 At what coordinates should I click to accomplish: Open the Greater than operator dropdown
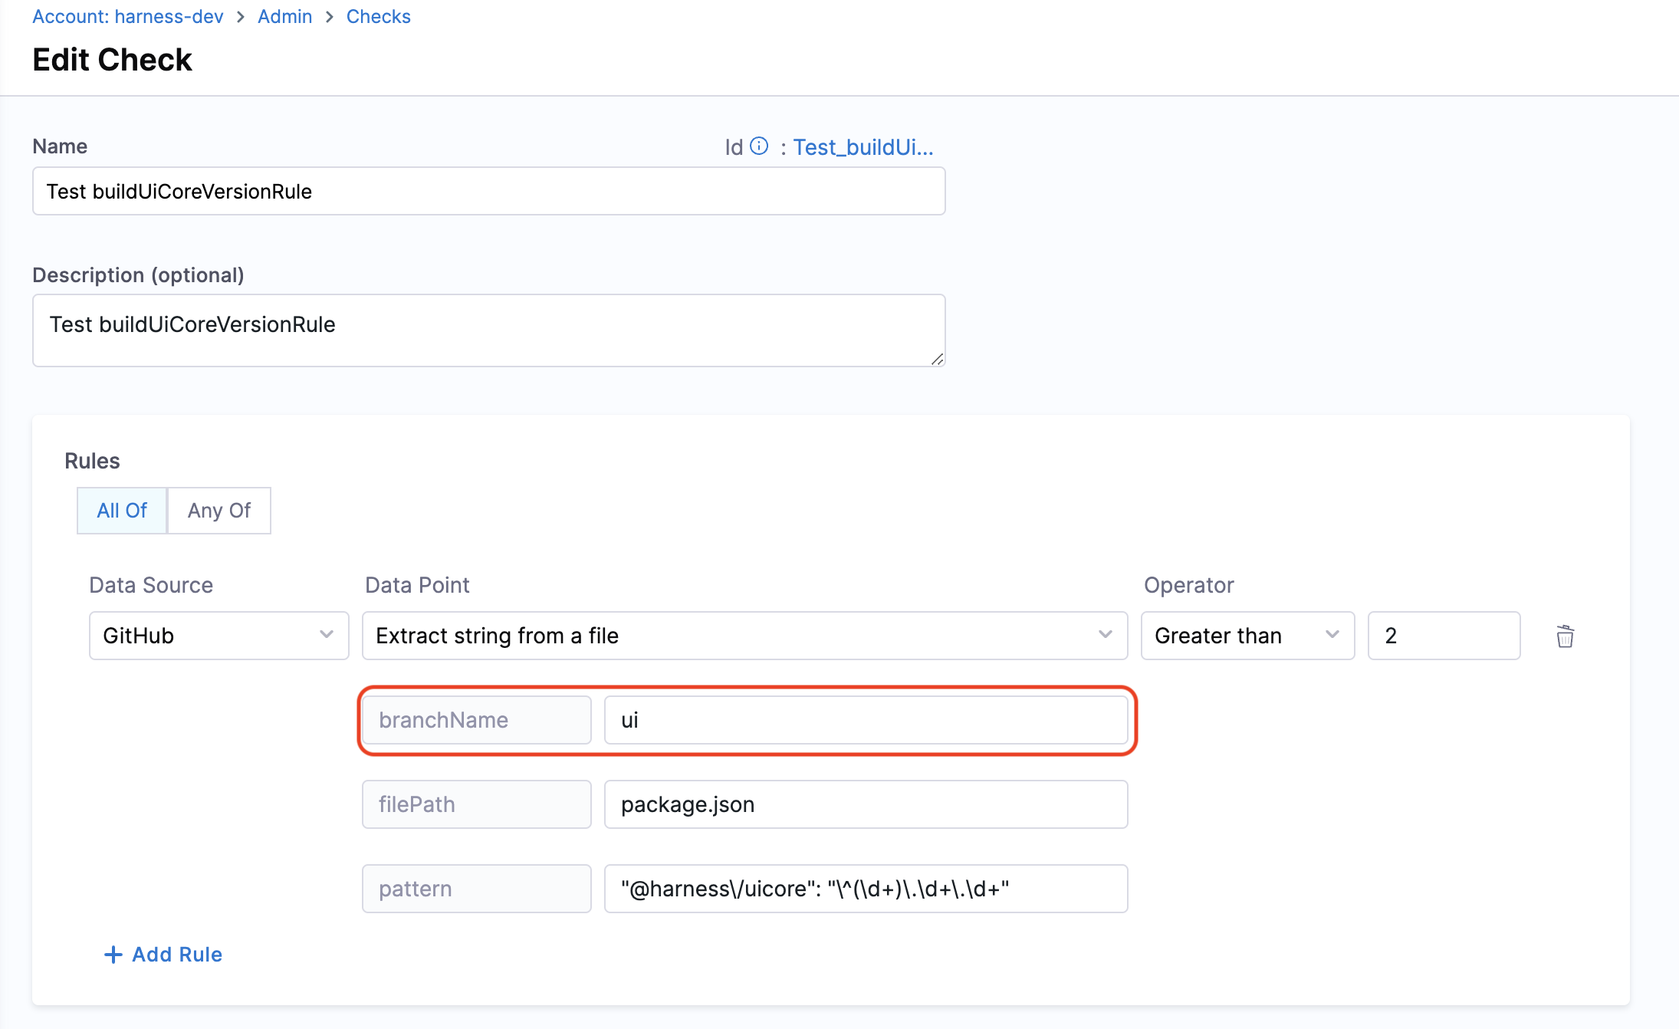point(1247,636)
